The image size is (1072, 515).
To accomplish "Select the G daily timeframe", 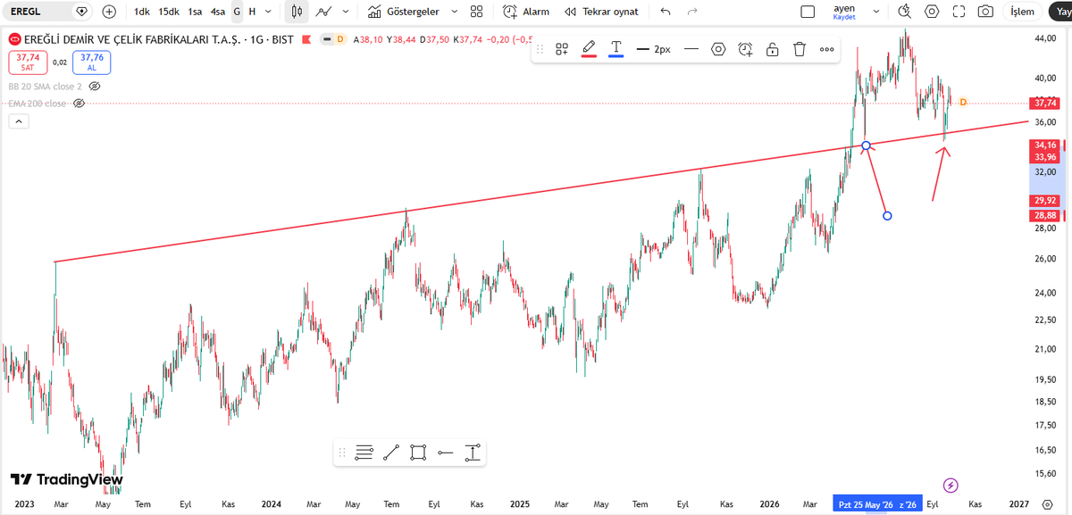I will [237, 12].
